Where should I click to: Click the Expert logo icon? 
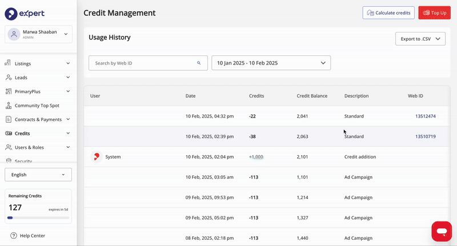tap(11, 14)
